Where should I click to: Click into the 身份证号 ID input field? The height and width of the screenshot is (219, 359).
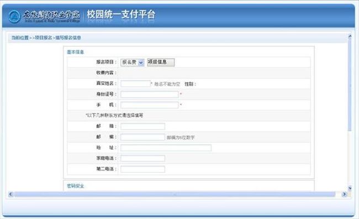point(150,94)
